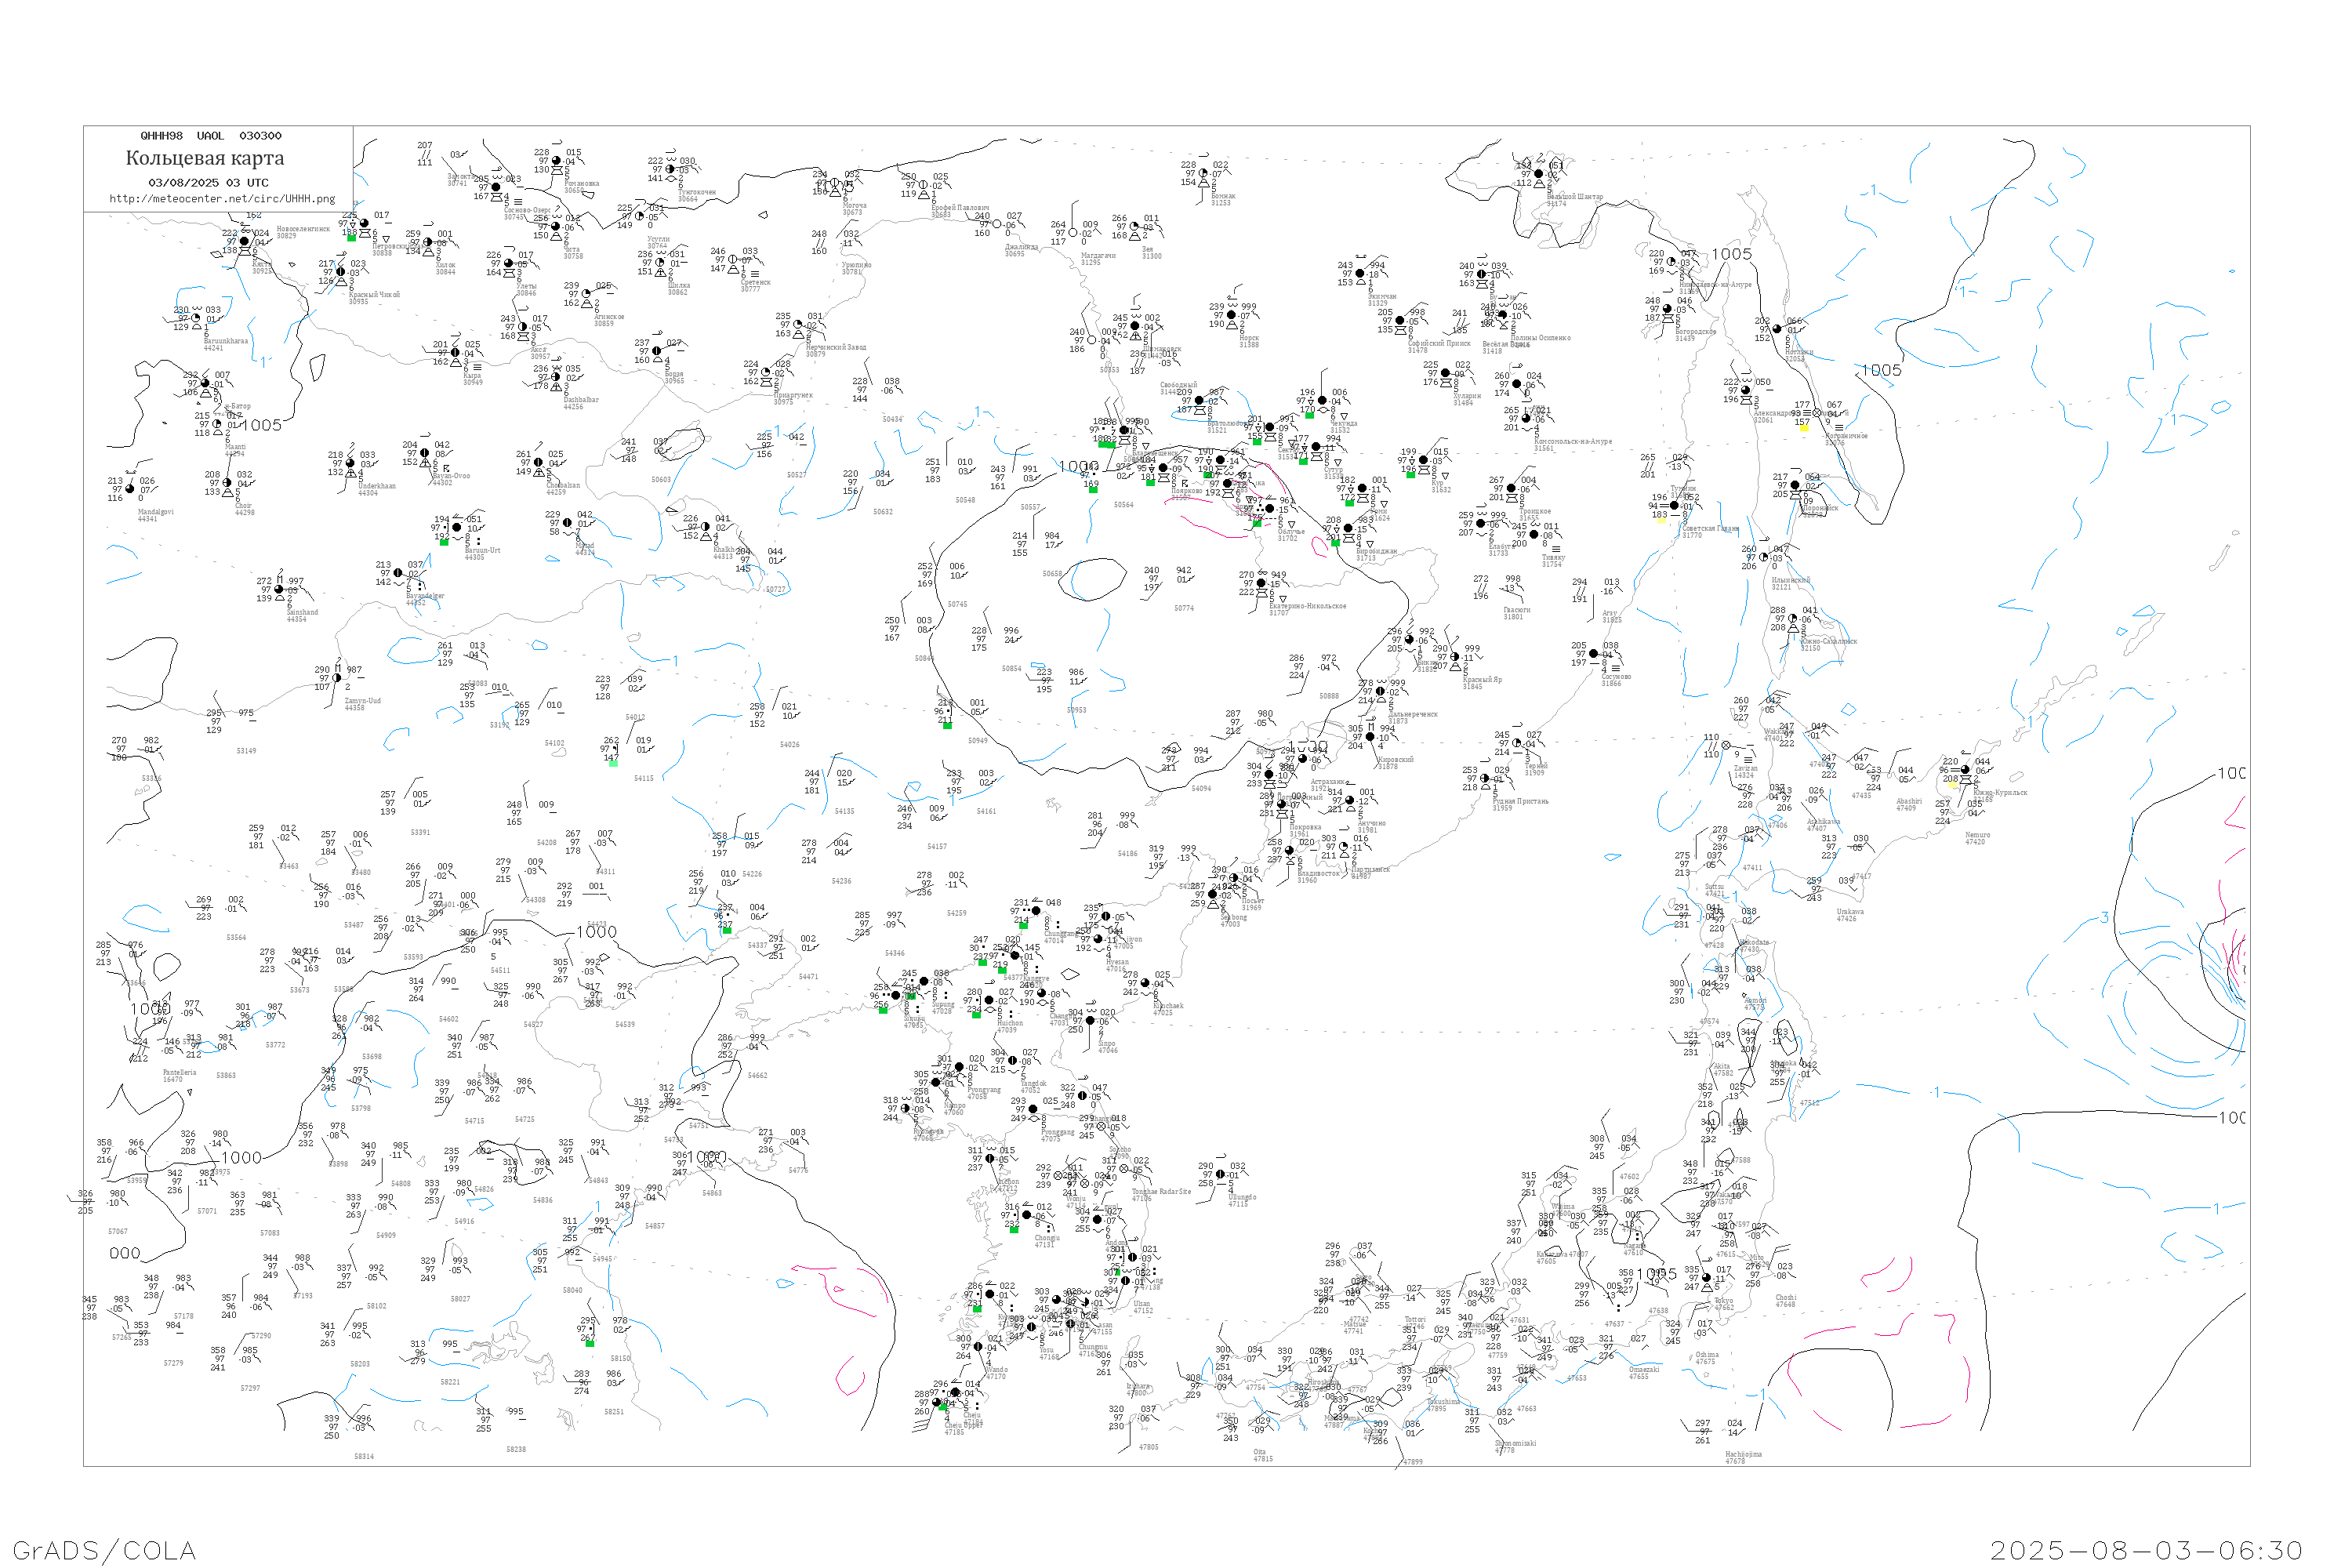Select Богородское 31439 station cloud circle
Image resolution: width=2352 pixels, height=1568 pixels.
pyautogui.click(x=1667, y=309)
